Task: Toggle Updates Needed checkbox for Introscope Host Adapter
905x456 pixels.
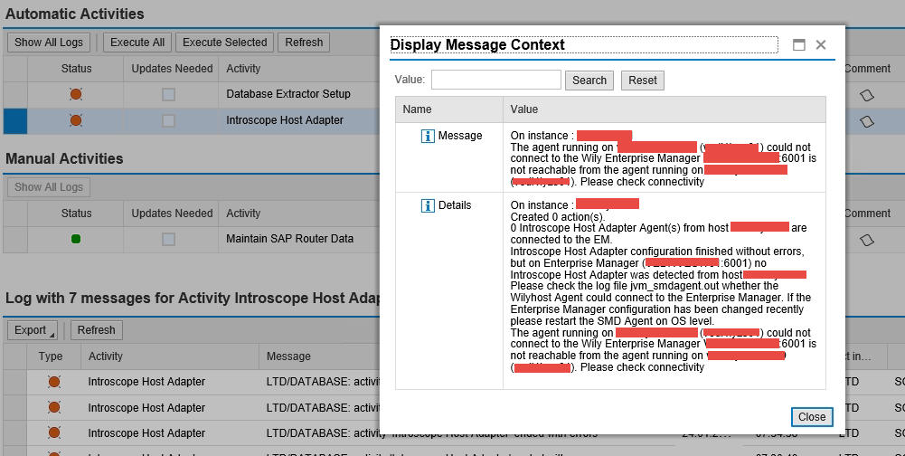Action: tap(168, 120)
